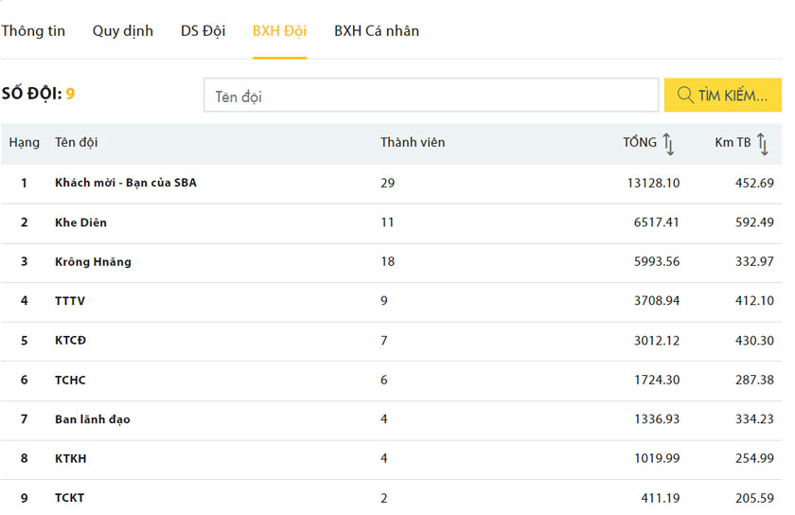Focus the Tên đội search field
Screen dimensions: 795x515
point(431,95)
